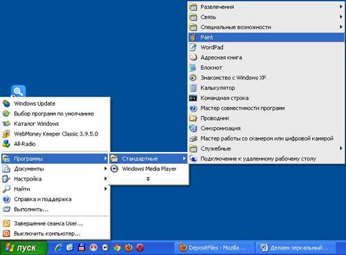Click the remote desktop connection icon

click(193, 159)
